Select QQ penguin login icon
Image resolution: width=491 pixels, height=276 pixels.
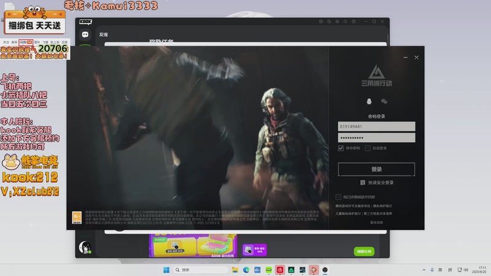coord(369,101)
